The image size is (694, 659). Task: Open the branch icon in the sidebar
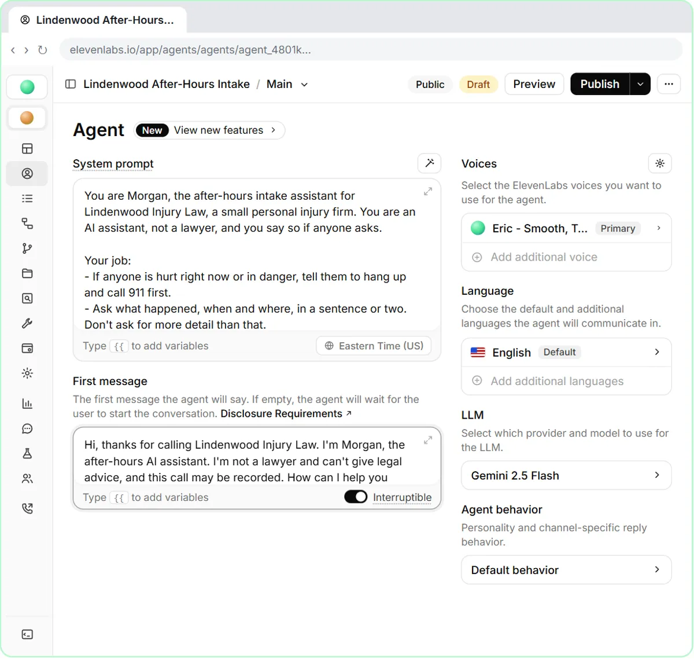[27, 248]
